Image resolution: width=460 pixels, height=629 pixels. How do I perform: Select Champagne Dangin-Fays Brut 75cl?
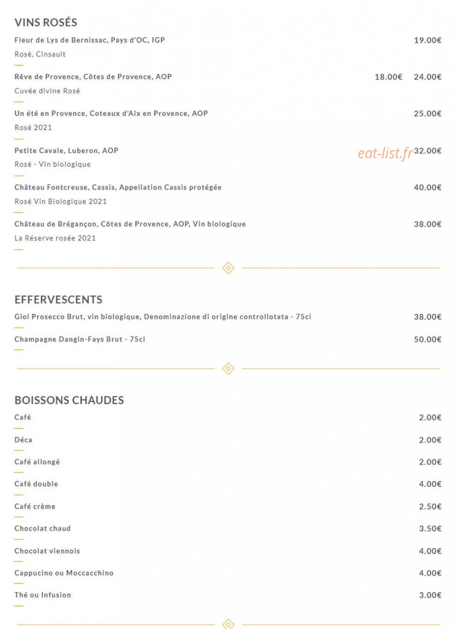pyautogui.click(x=80, y=339)
